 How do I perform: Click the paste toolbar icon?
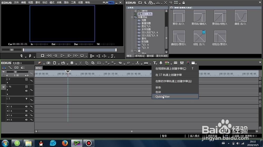[x=93, y=63]
